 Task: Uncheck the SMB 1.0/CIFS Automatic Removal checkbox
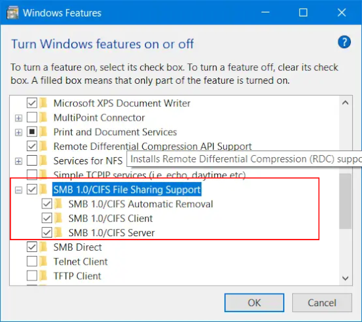47,204
